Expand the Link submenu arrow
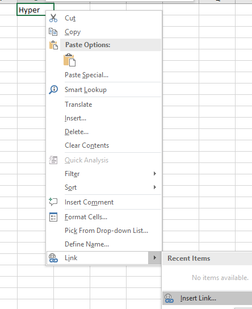 coord(155,258)
